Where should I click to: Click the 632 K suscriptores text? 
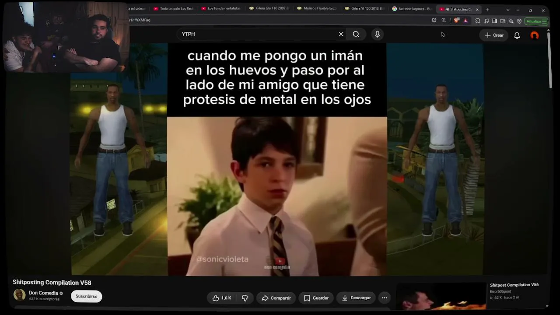click(x=44, y=299)
